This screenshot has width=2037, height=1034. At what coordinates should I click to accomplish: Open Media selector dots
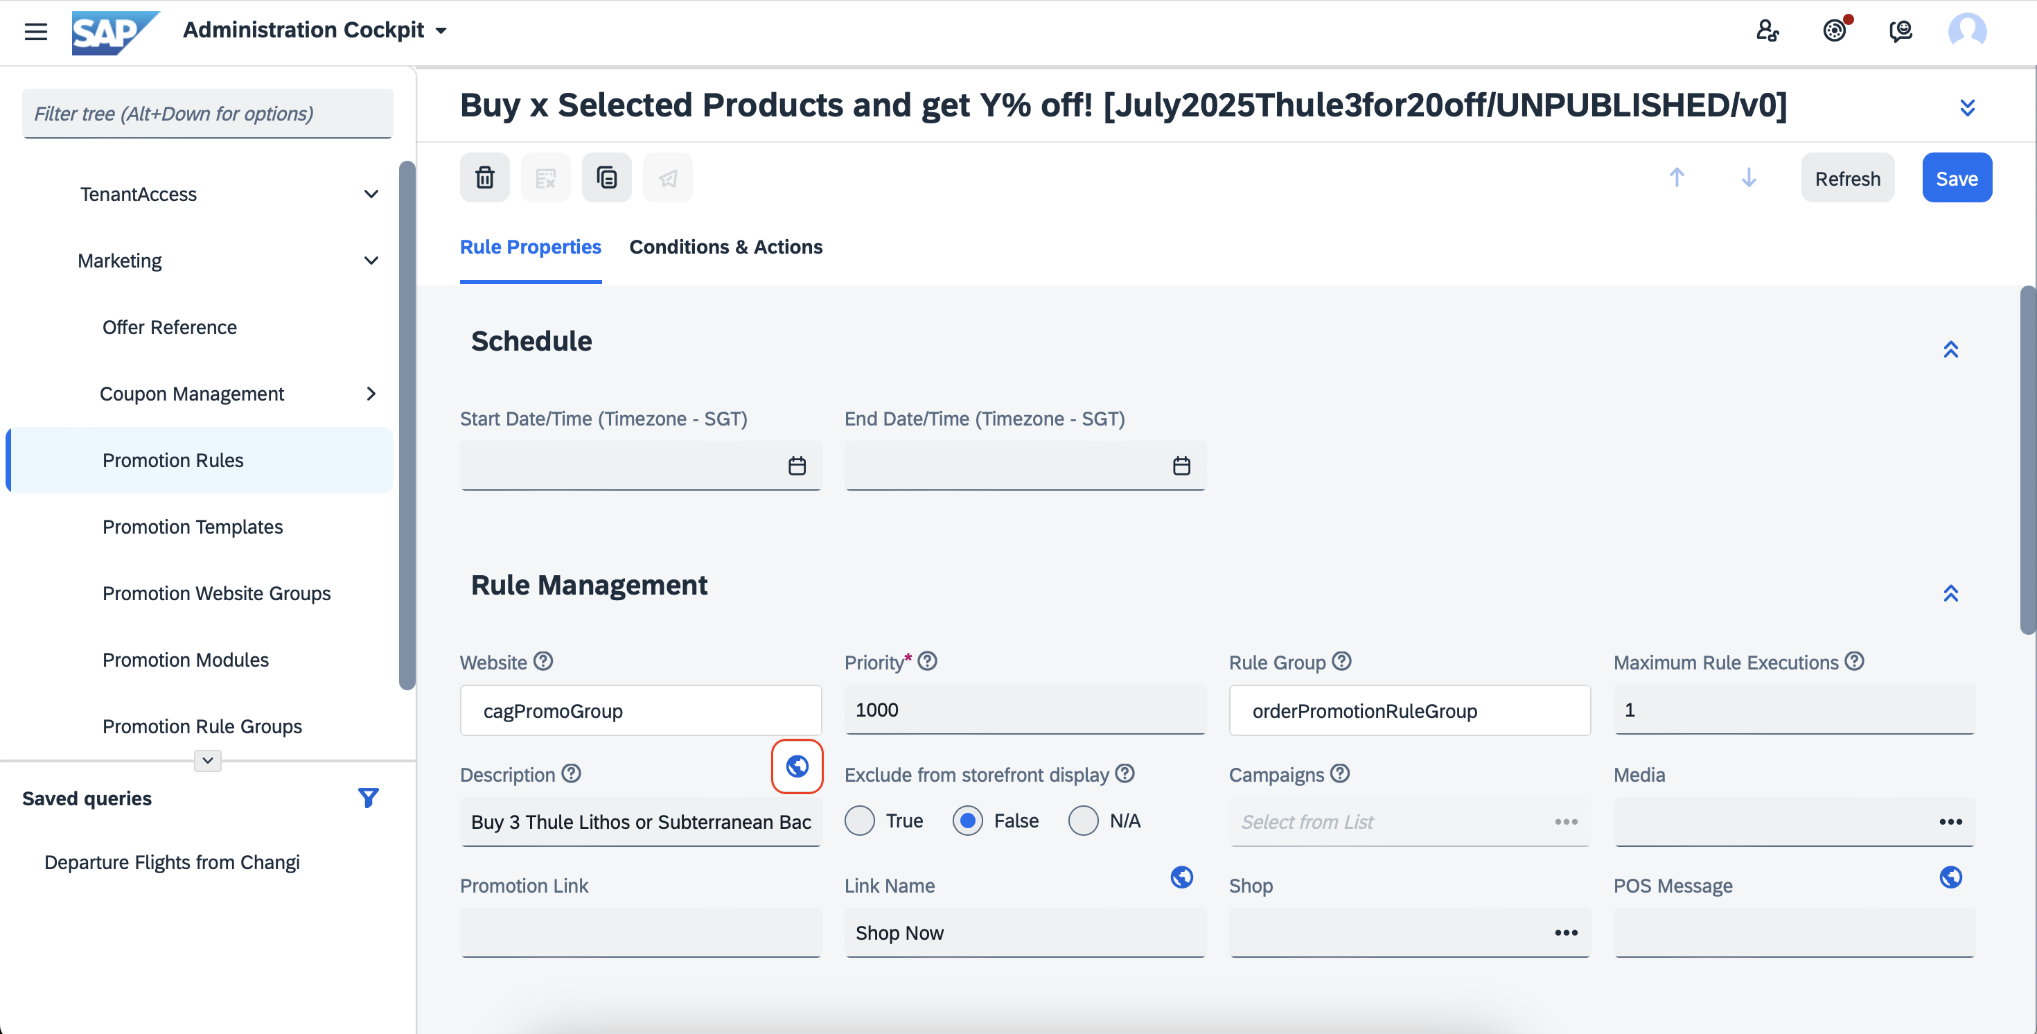coord(1950,821)
